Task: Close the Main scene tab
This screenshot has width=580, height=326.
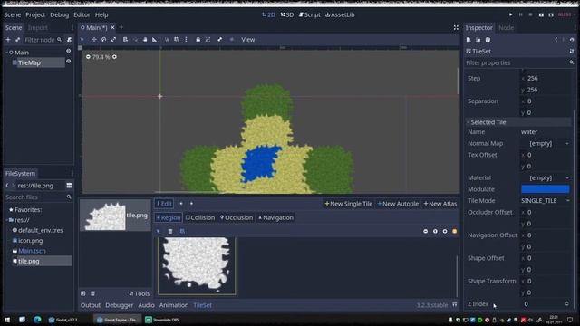Action: (x=112, y=27)
